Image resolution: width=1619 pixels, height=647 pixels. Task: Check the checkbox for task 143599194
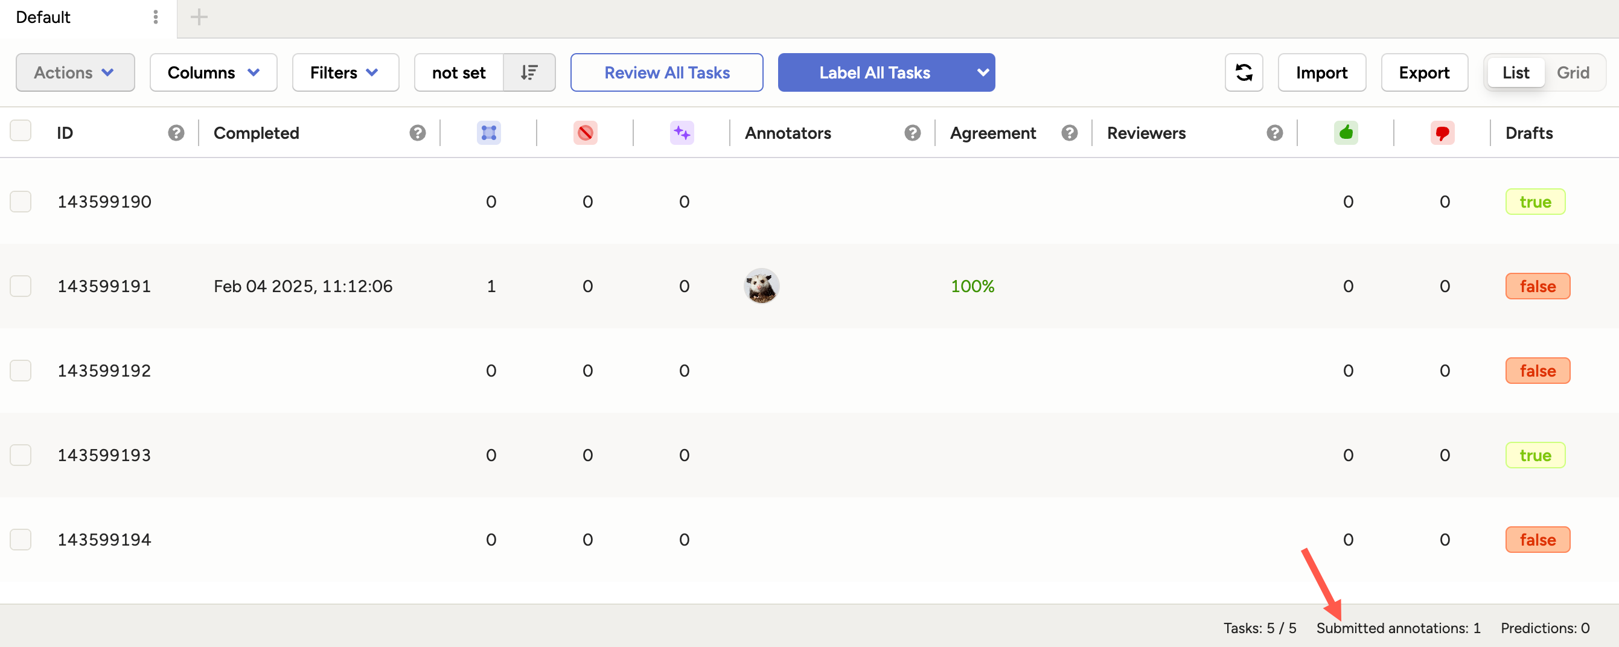point(21,539)
